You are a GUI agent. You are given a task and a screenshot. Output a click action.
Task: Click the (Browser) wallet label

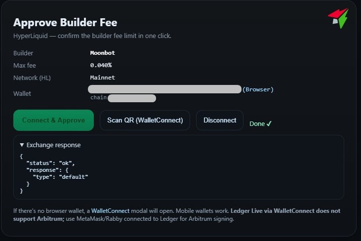click(x=258, y=89)
